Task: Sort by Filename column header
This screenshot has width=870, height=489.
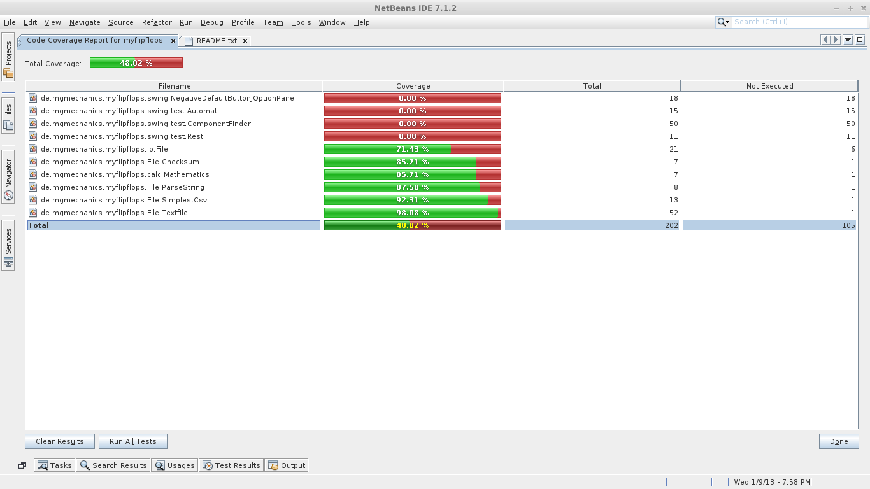Action: pyautogui.click(x=174, y=86)
